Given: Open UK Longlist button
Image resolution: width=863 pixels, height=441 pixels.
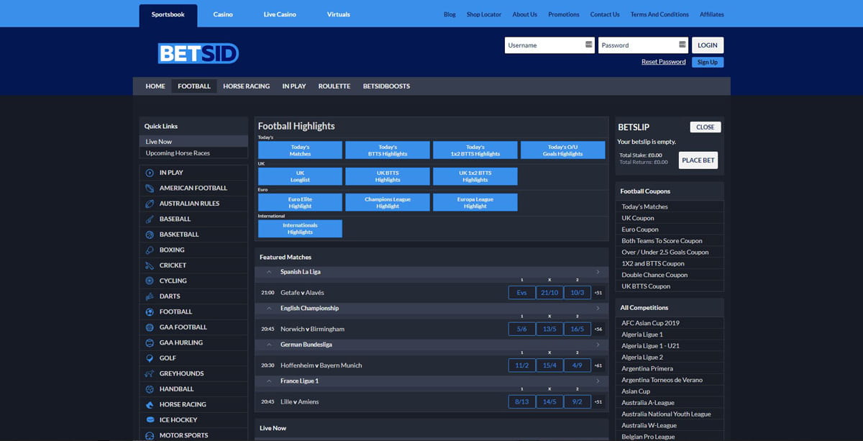Looking at the screenshot, I should tap(300, 176).
